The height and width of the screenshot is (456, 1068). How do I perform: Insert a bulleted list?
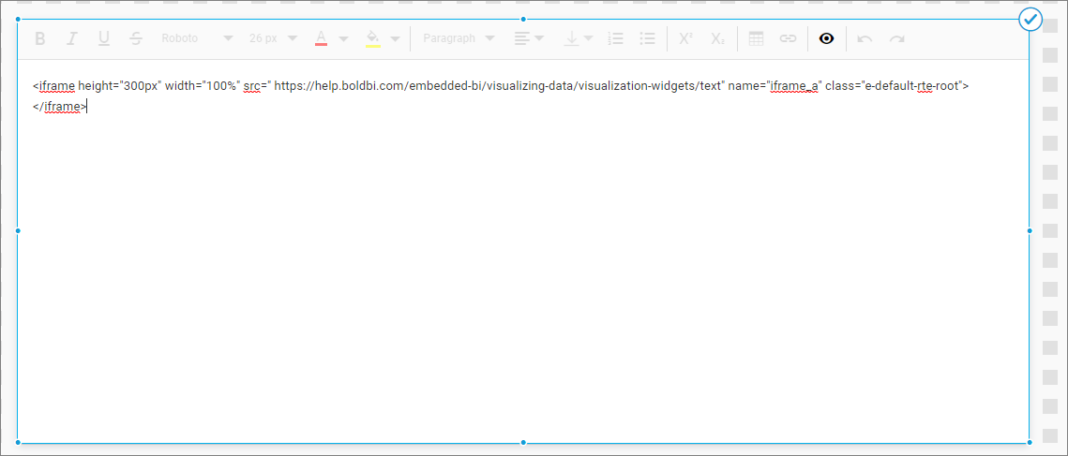[647, 38]
